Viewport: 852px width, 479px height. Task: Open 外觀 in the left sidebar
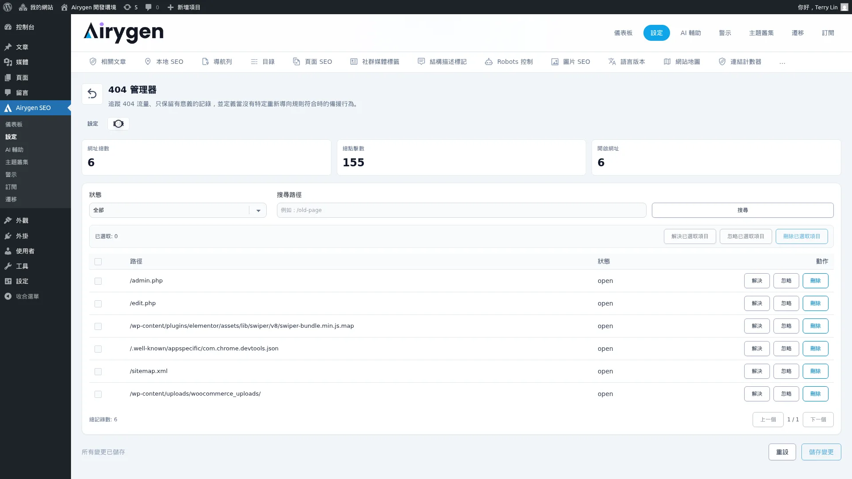(35, 220)
